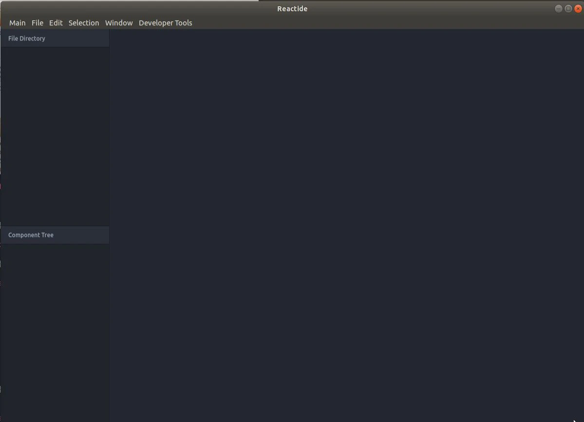Viewport: 584px width, 422px height.
Task: Maximize the Reactide window
Action: 568,9
